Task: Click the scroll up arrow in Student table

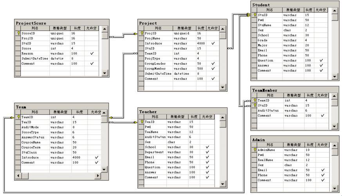Action: (x=335, y=11)
